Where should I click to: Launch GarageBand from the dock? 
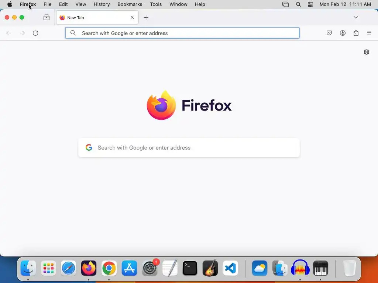(x=210, y=268)
